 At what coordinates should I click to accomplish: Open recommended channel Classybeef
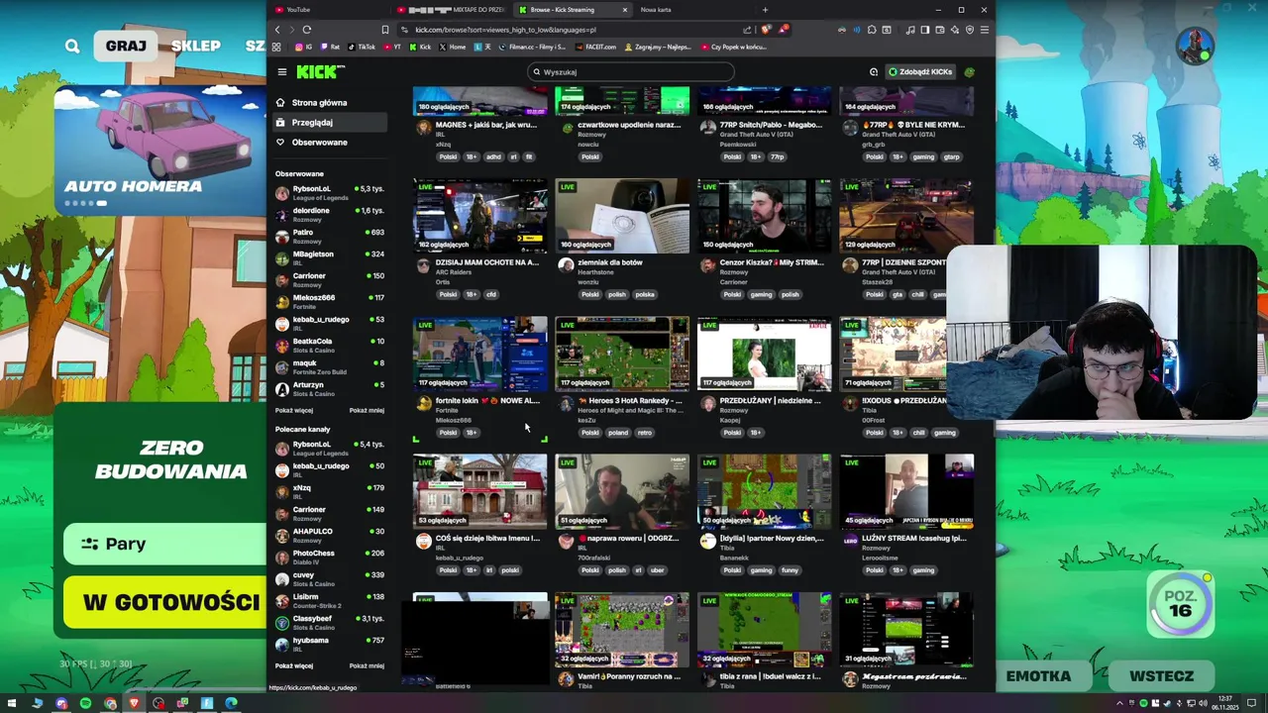coord(330,622)
